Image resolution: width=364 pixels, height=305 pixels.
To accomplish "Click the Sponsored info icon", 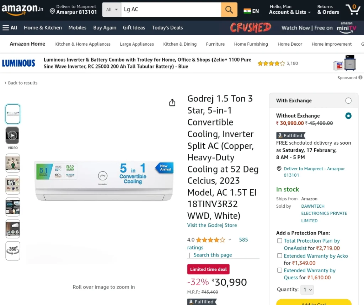I will pyautogui.click(x=360, y=77).
